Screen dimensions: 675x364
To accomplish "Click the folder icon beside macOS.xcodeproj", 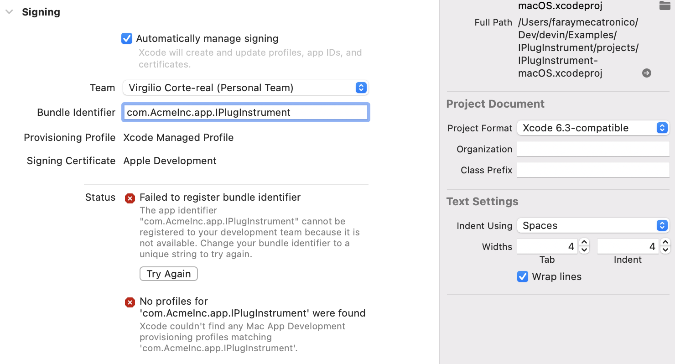I will [x=665, y=6].
